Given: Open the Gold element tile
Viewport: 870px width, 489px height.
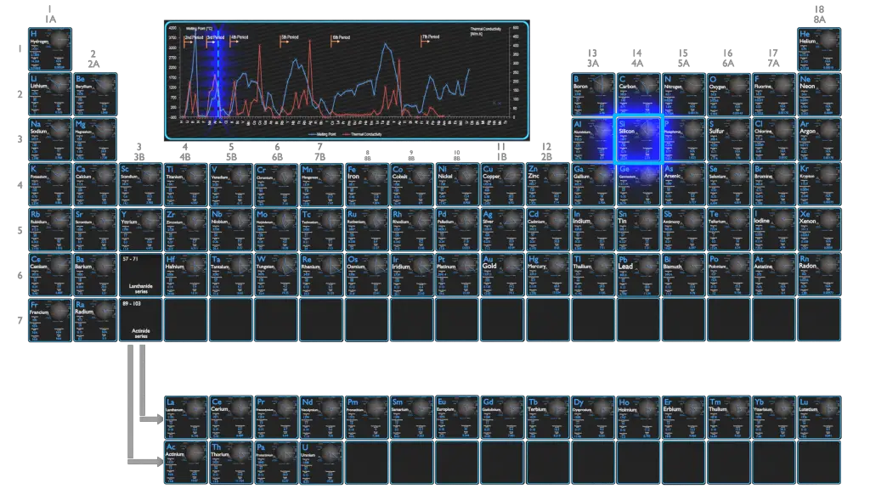Looking at the screenshot, I should [501, 274].
